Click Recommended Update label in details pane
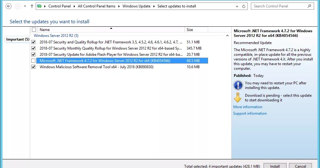Viewport: 320px width, 168px height. tap(253, 43)
